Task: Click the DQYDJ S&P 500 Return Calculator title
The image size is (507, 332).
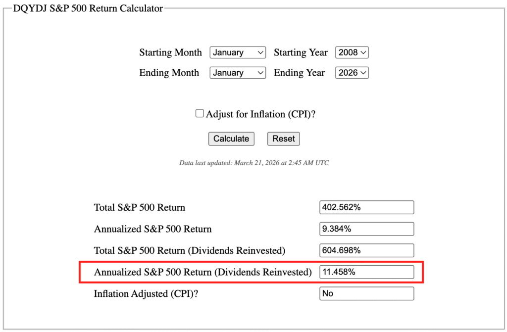Action: click(88, 8)
